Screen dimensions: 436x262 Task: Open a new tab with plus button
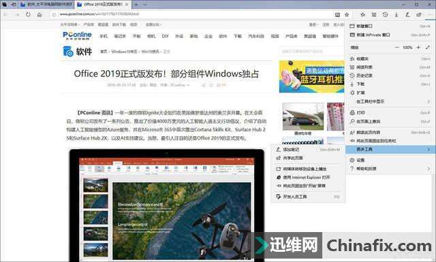coord(136,5)
